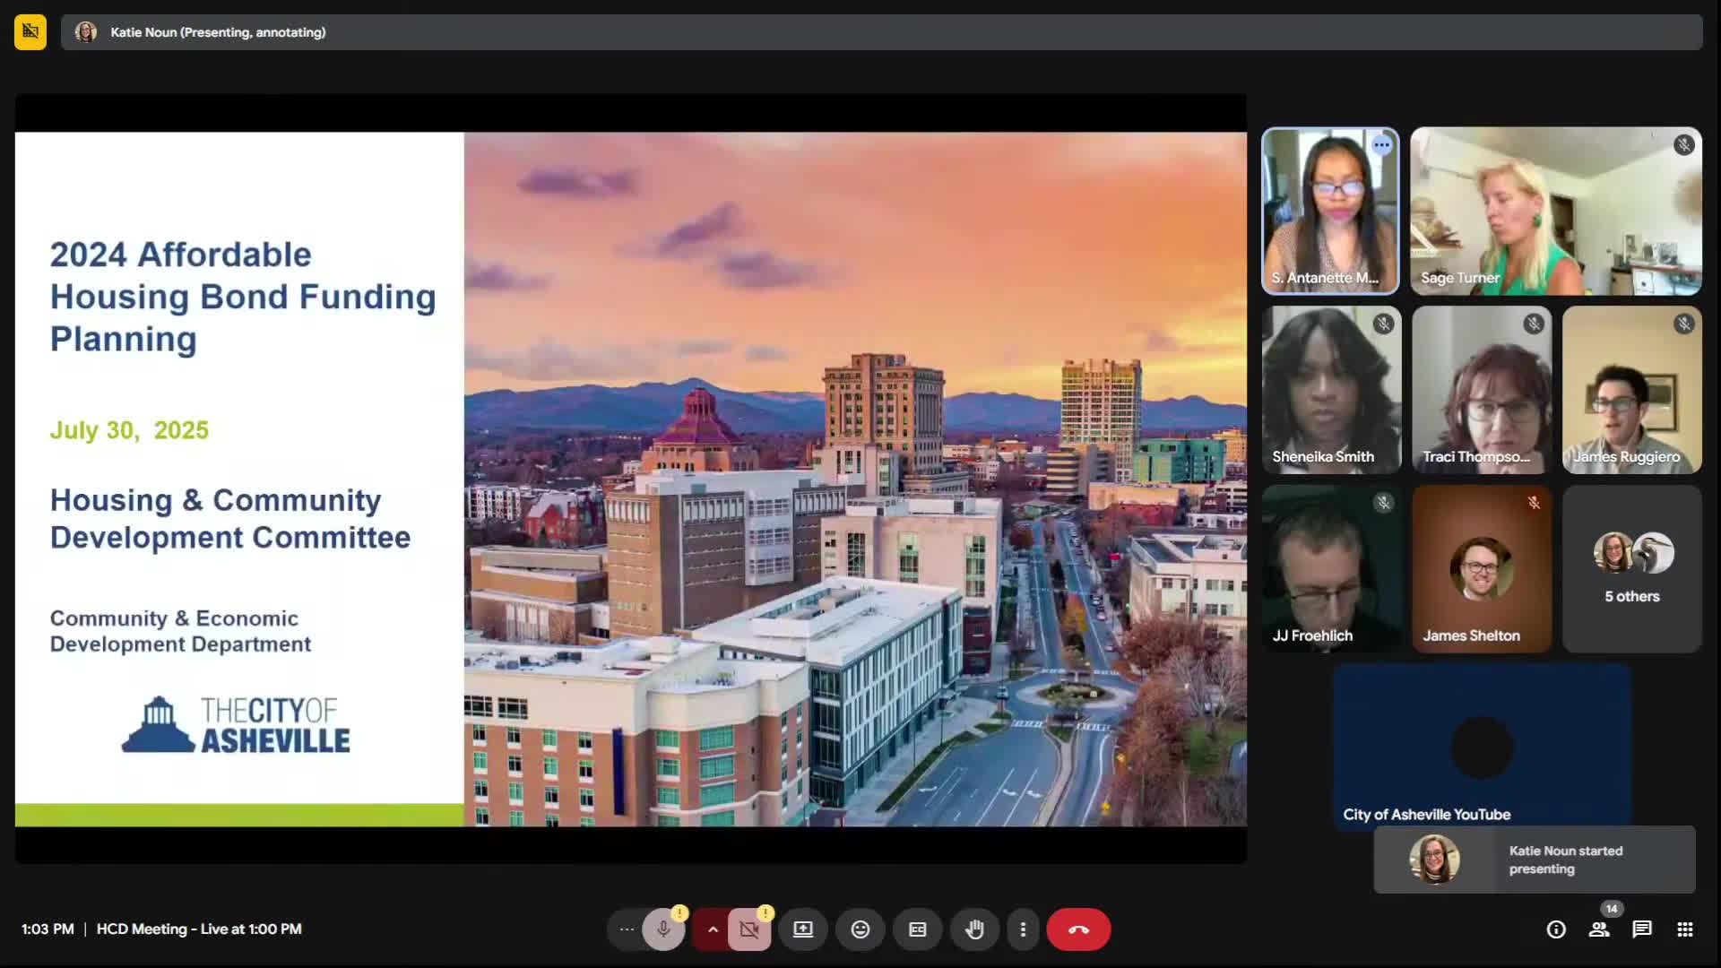Raise your hand
This screenshot has height=968, width=1721.
point(975,929)
